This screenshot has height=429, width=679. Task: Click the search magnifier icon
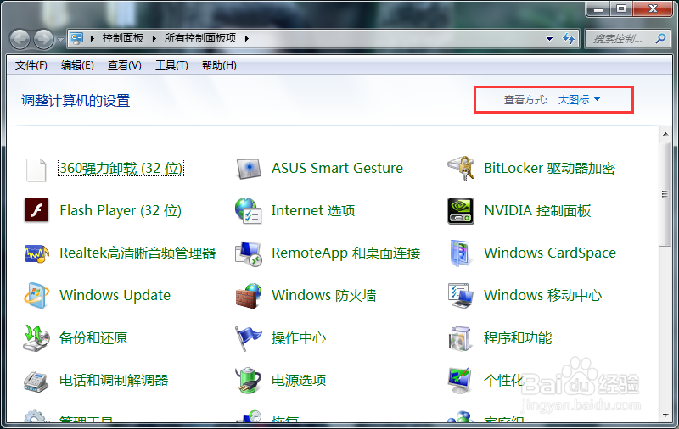point(661,38)
